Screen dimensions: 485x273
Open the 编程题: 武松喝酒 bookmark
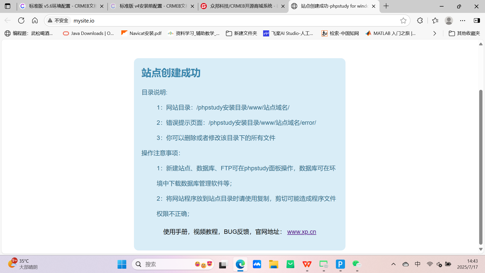point(29,33)
